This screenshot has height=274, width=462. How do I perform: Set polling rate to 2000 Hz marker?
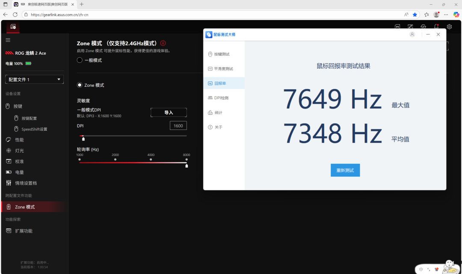point(115,159)
